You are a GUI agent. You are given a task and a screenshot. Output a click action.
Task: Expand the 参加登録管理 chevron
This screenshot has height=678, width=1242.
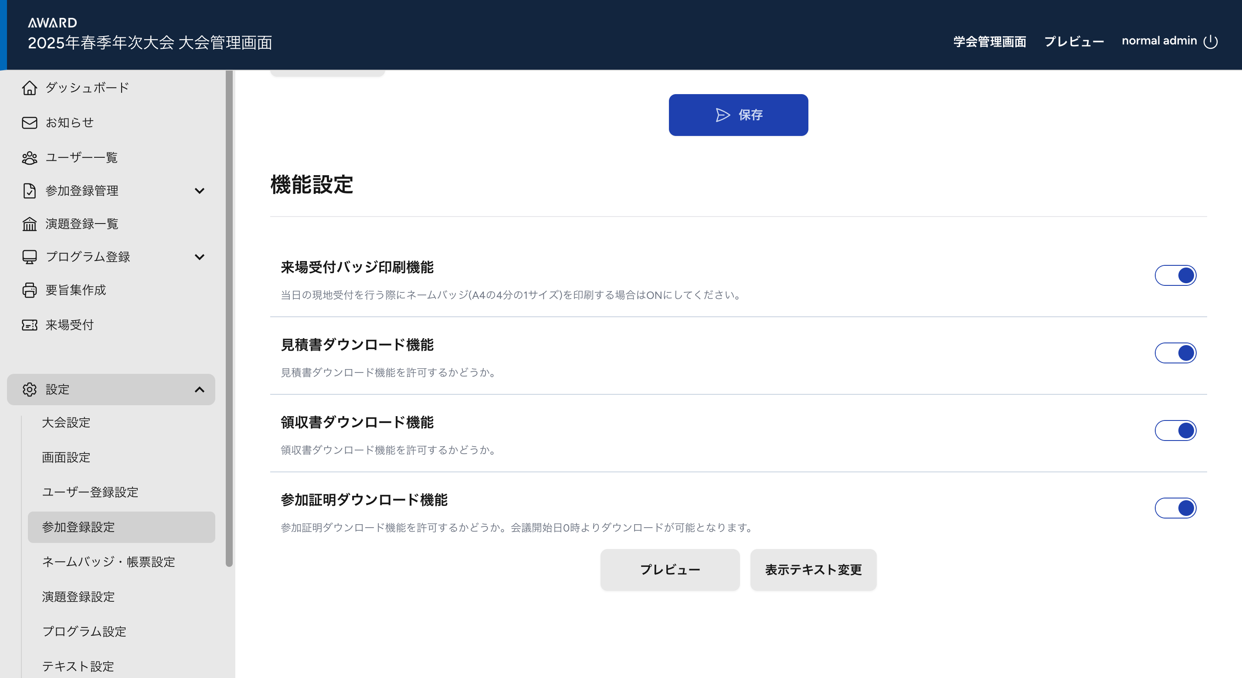pyautogui.click(x=199, y=191)
